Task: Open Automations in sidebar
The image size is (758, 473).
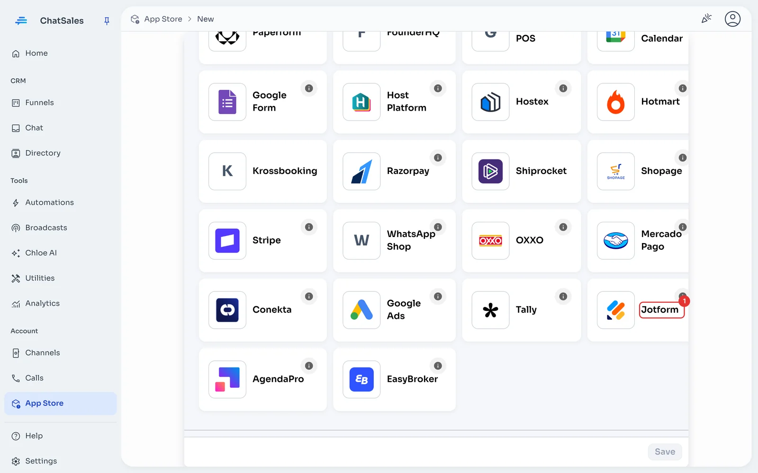Action: coord(60,202)
